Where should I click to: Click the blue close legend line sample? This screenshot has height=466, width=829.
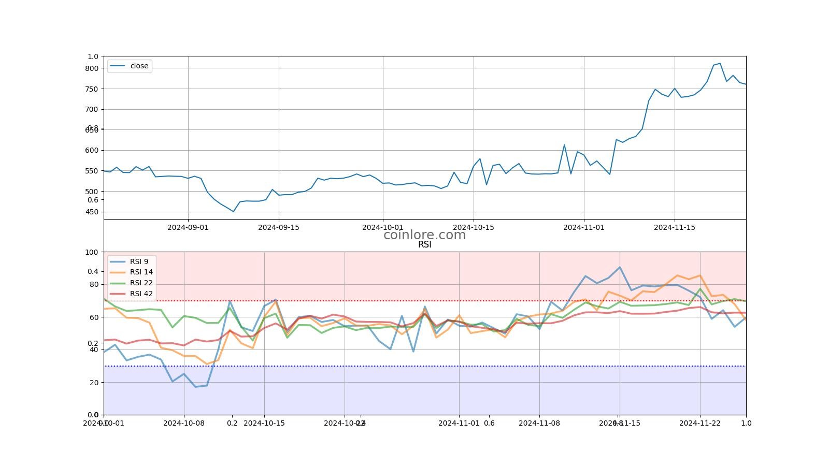(118, 66)
